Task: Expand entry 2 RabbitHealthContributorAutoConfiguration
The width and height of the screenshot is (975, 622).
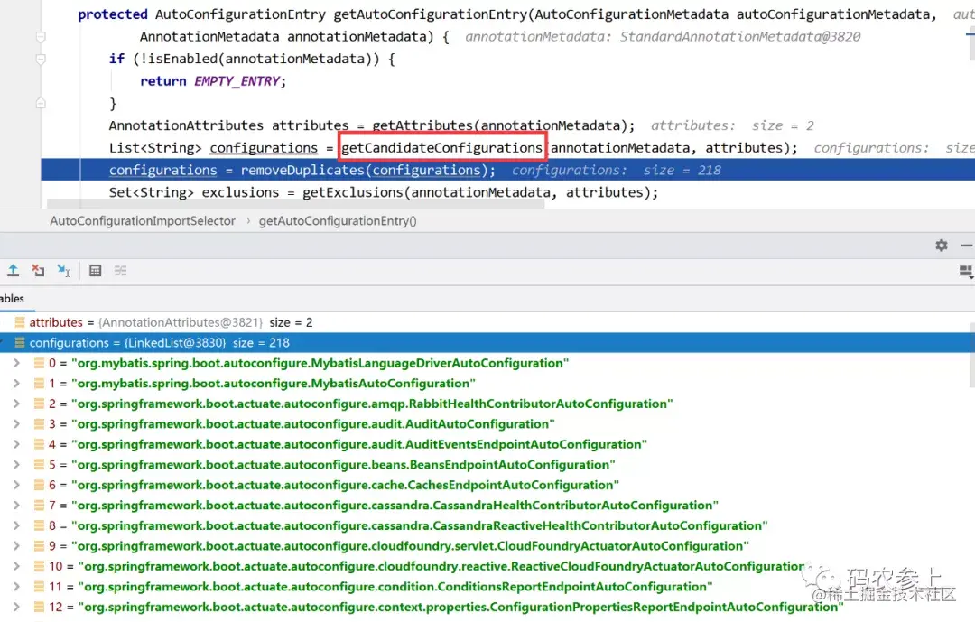Action: pyautogui.click(x=17, y=404)
